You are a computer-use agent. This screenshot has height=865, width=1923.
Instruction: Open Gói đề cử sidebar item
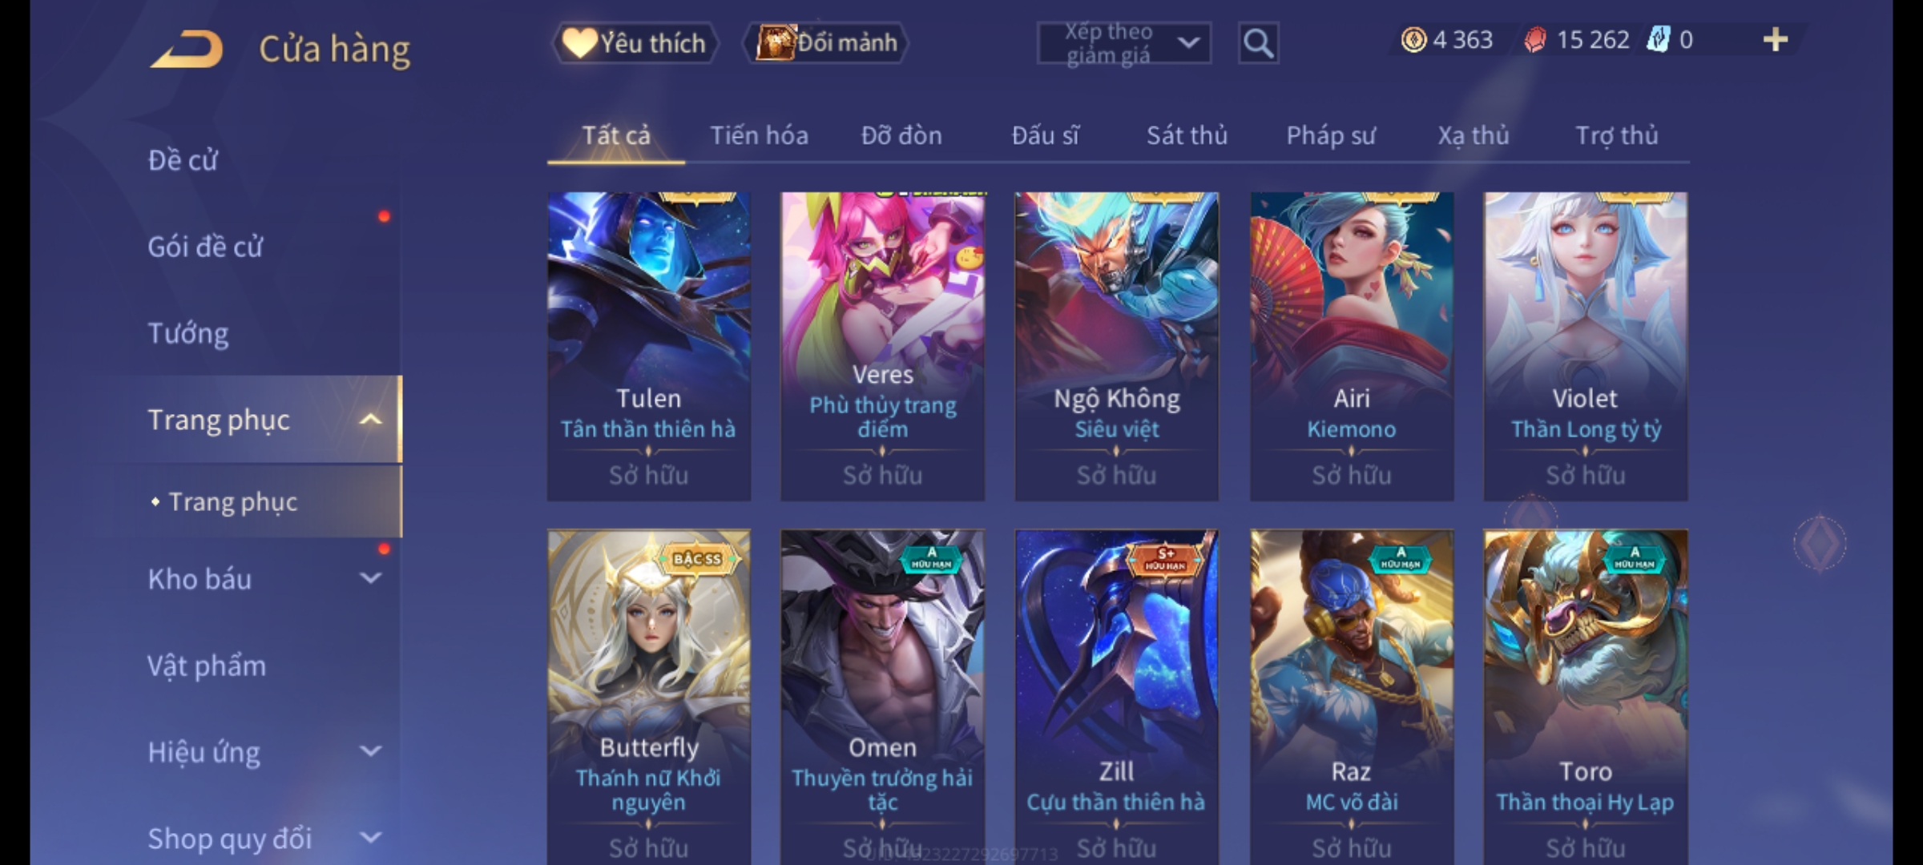(x=205, y=246)
